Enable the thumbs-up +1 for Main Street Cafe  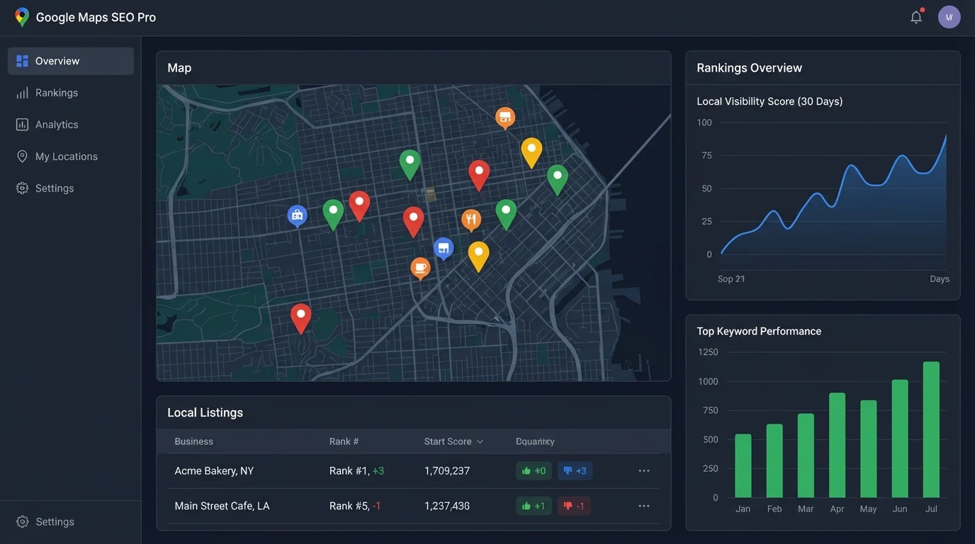point(533,505)
